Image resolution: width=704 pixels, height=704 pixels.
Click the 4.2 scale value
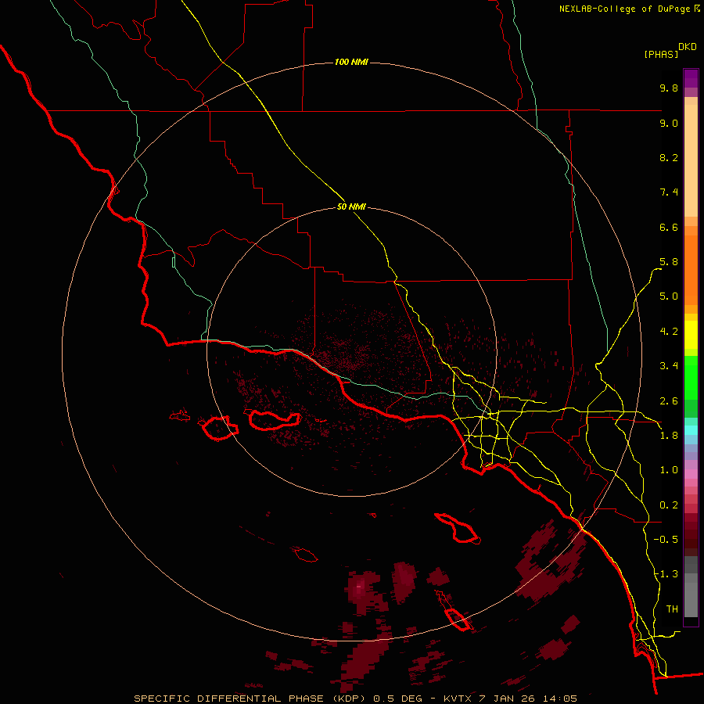pyautogui.click(x=669, y=332)
